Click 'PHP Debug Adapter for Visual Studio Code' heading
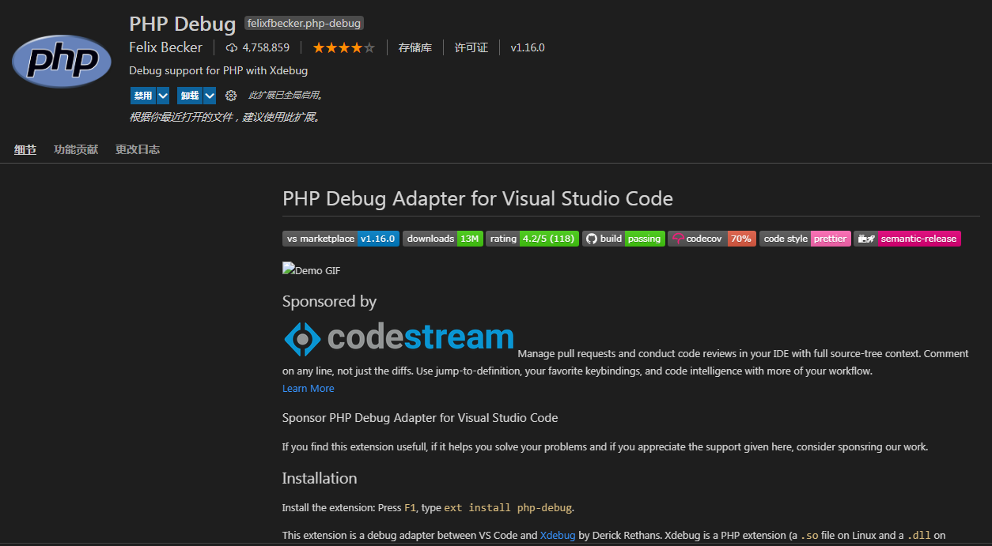The image size is (992, 546). click(x=478, y=198)
